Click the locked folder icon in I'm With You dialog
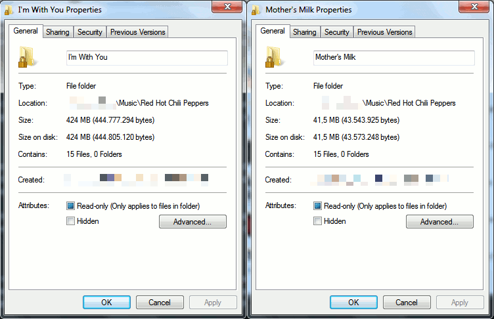This screenshot has width=494, height=319. pyautogui.click(x=26, y=57)
